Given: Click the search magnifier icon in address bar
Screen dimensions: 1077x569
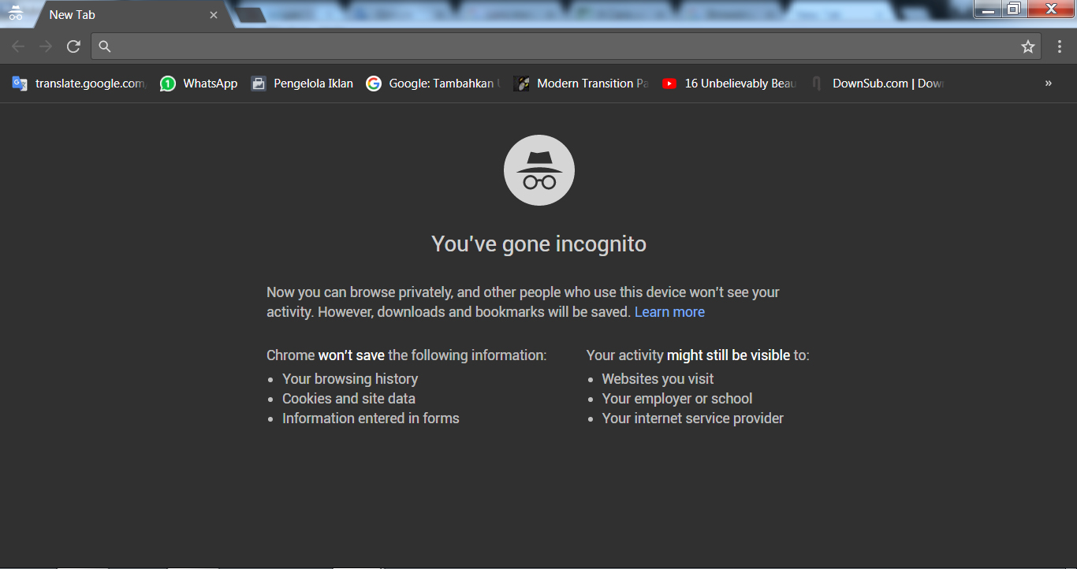Looking at the screenshot, I should (105, 46).
